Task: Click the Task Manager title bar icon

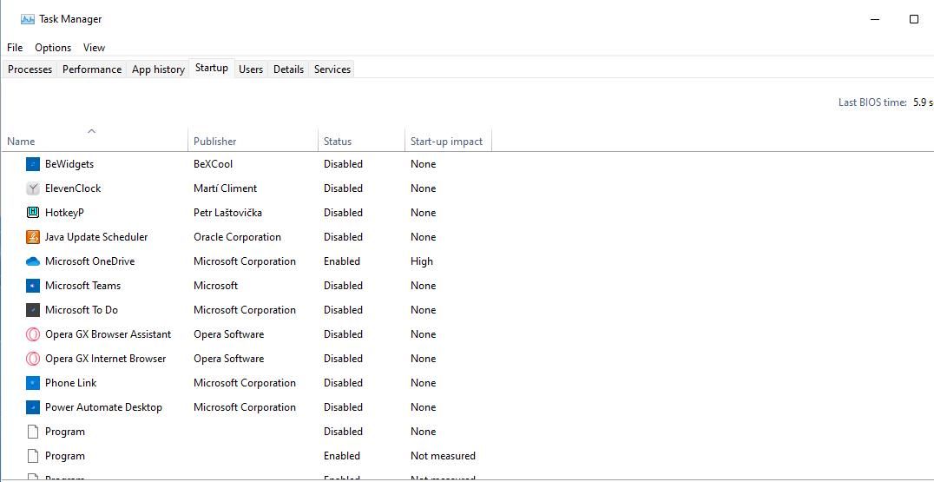Action: click(x=28, y=19)
